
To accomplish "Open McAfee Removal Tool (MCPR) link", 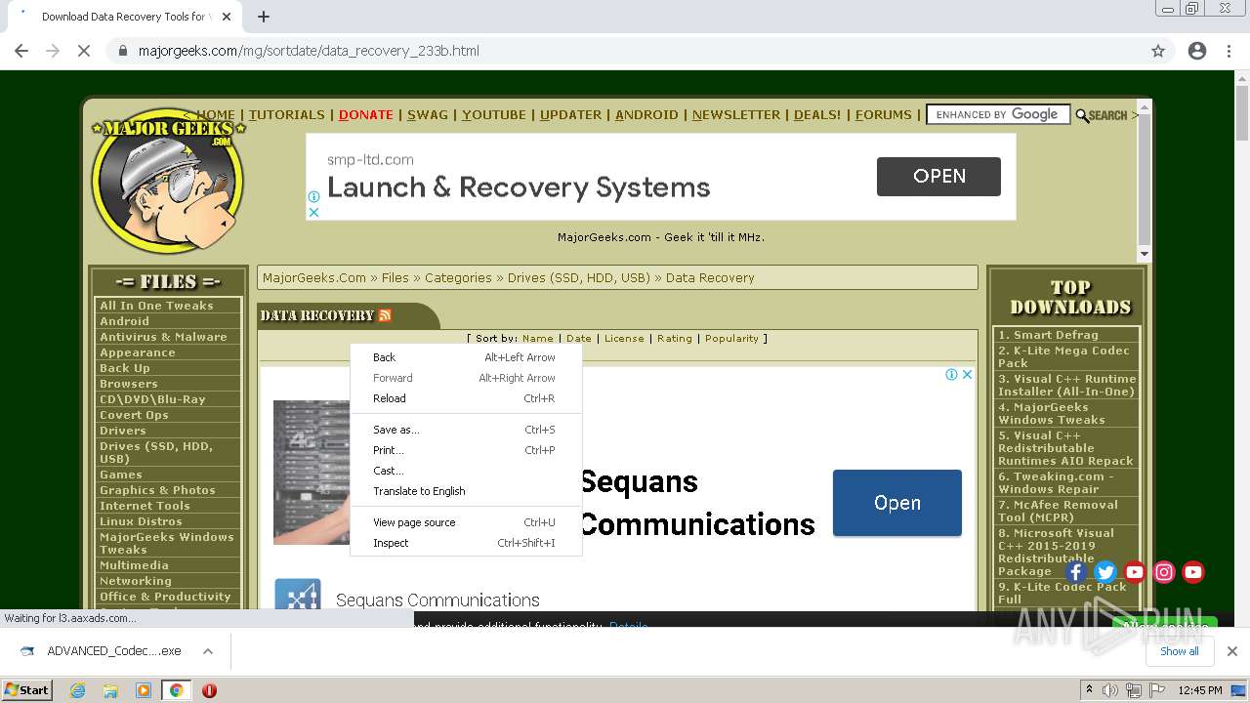I will [x=1058, y=511].
